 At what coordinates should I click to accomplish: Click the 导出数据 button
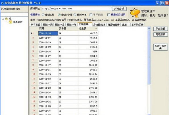160,29
